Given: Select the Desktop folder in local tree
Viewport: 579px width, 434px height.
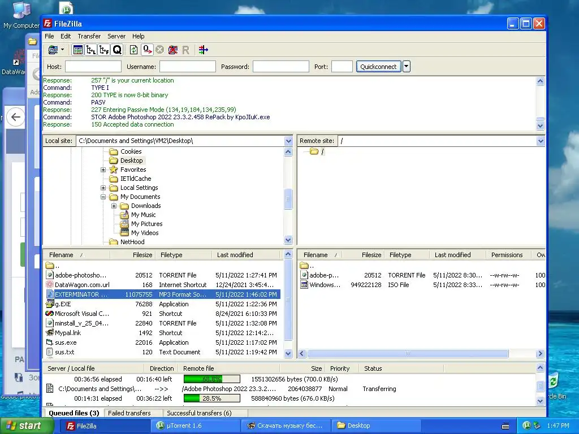Looking at the screenshot, I should [127, 160].
